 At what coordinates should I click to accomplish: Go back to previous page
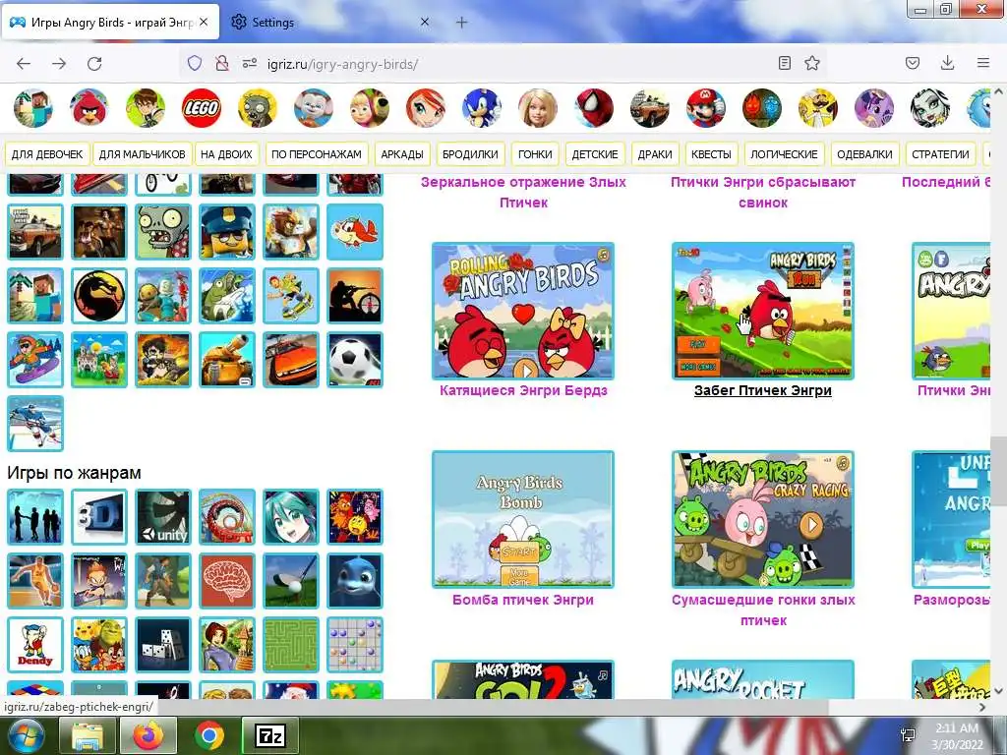click(24, 64)
